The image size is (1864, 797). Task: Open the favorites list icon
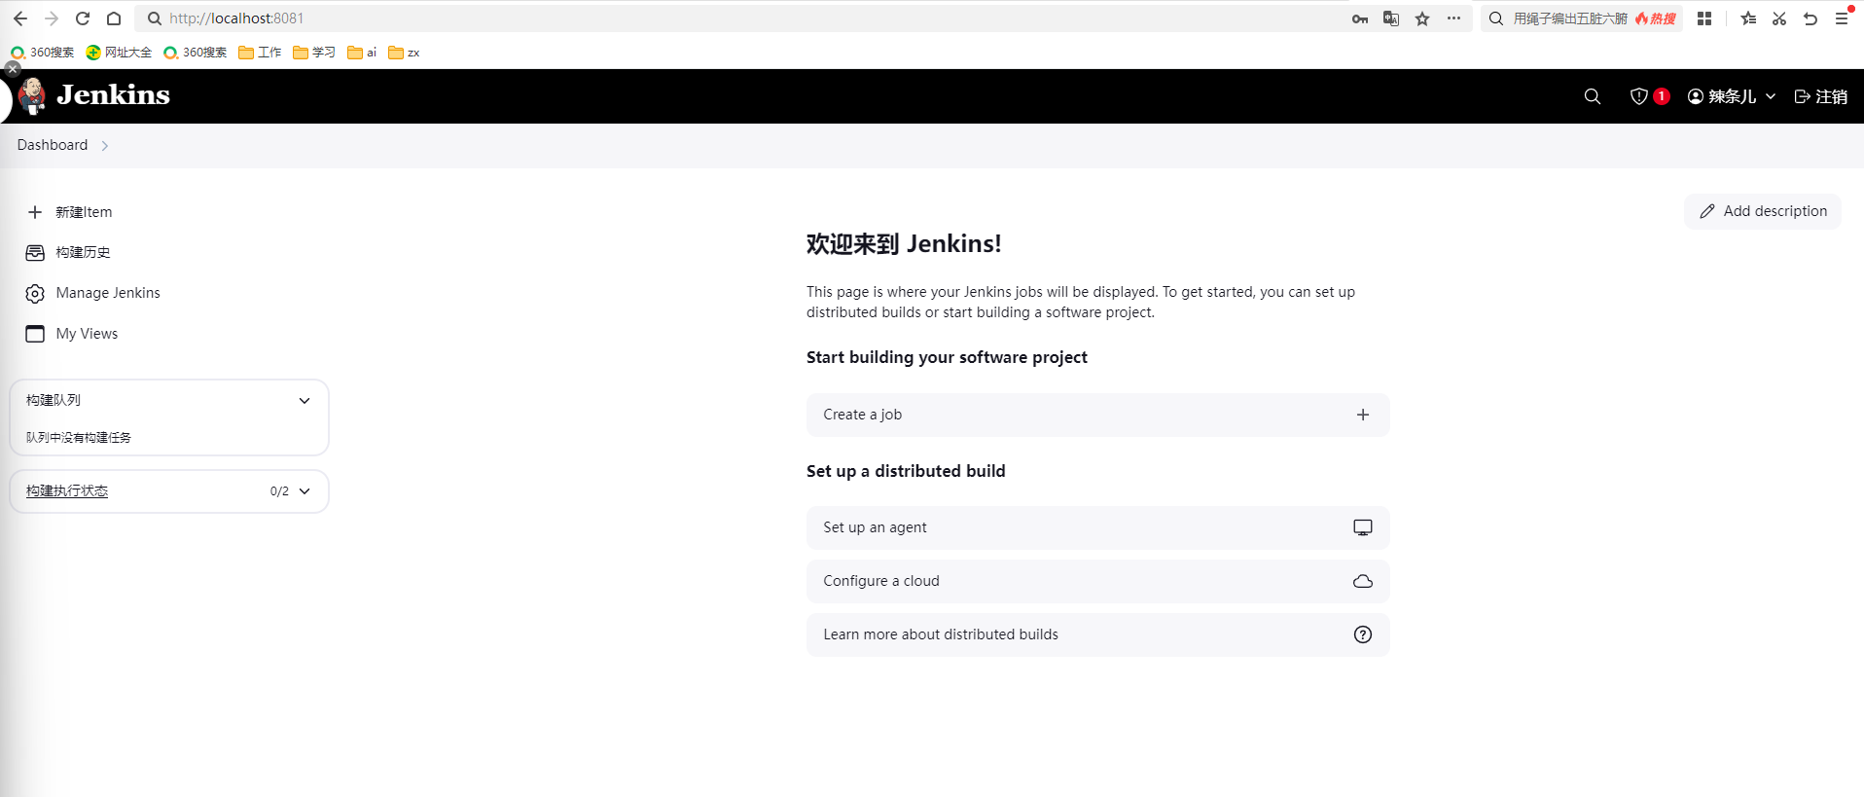[1748, 18]
